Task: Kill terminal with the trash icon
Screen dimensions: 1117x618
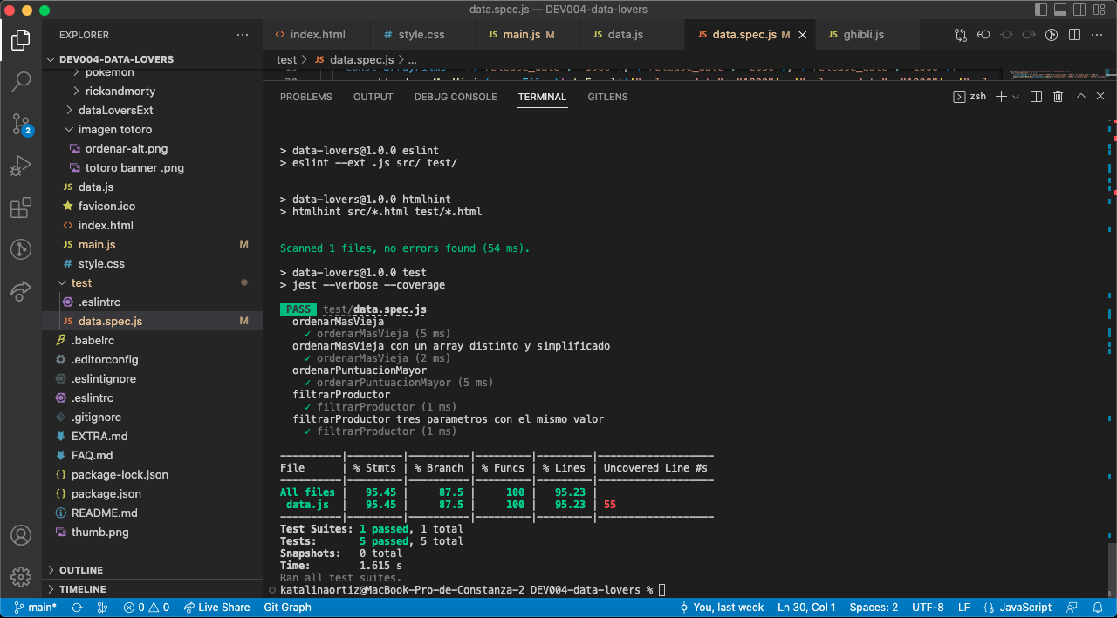Action: (1058, 97)
